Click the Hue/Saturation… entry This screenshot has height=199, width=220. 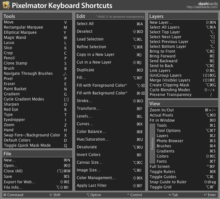pyautogui.click(x=110, y=139)
